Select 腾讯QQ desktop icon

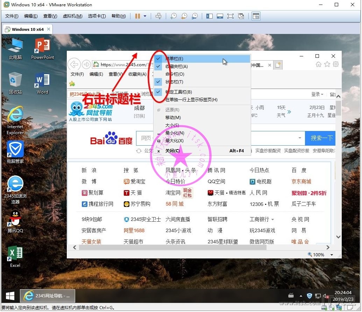(x=15, y=222)
